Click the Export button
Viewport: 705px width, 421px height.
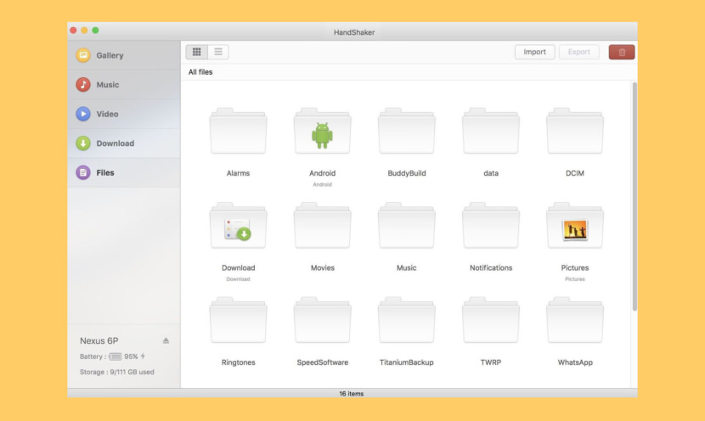click(578, 52)
